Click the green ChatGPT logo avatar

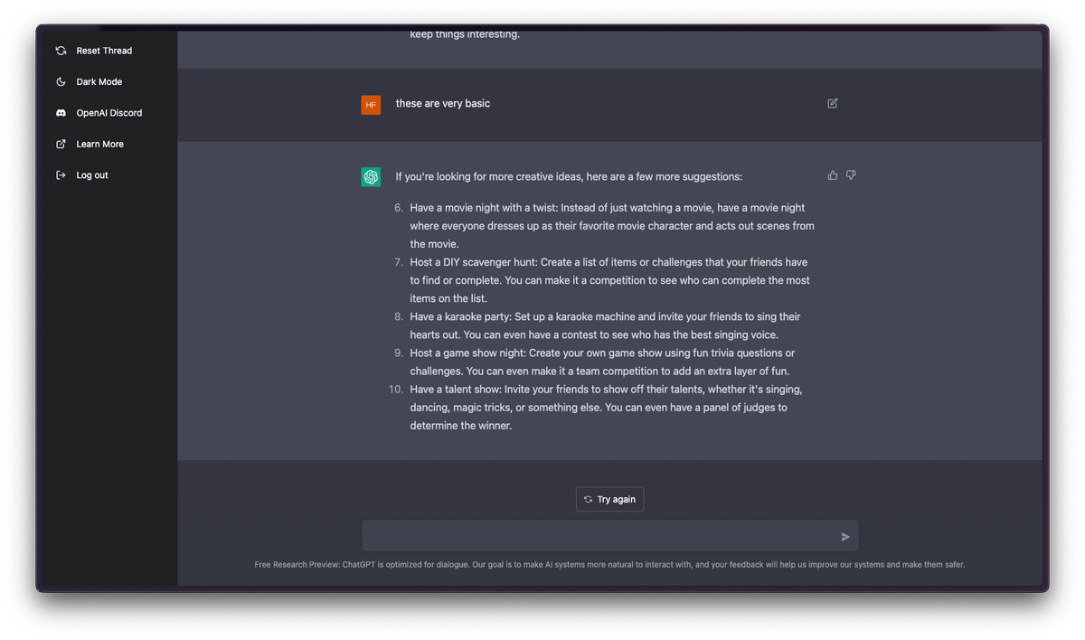[371, 177]
